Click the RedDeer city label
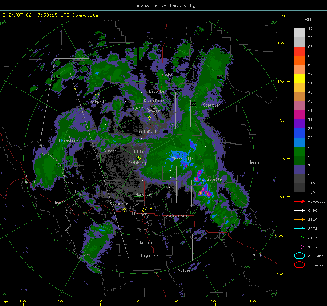Viewport: 327px width, 306px height. tap(154, 110)
